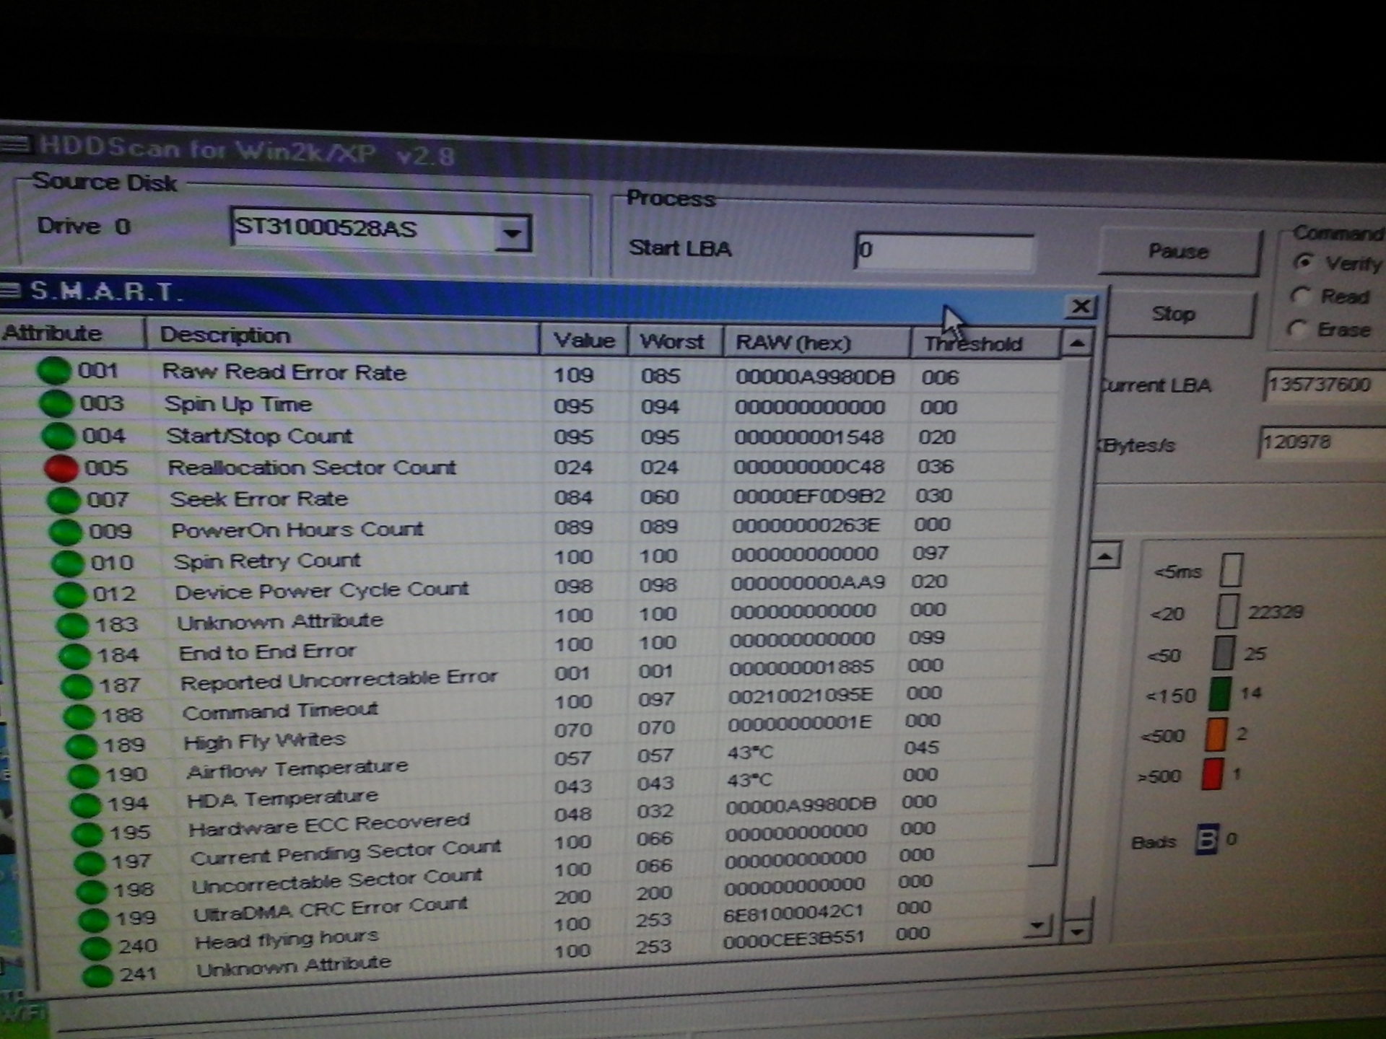
Task: Open the Drive 0 ST31000528AS dropdown
Action: [x=512, y=233]
